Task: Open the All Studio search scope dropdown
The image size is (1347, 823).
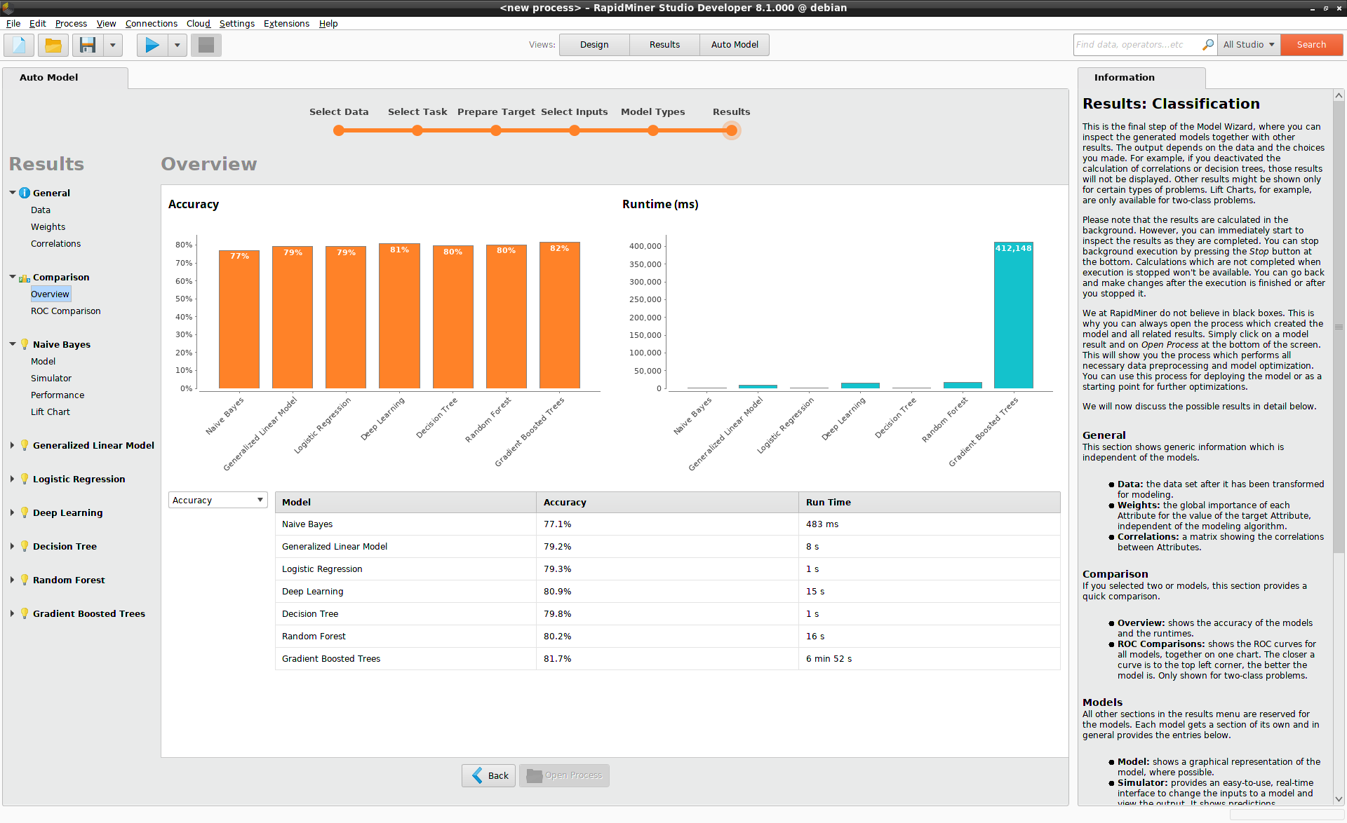Action: tap(1249, 45)
